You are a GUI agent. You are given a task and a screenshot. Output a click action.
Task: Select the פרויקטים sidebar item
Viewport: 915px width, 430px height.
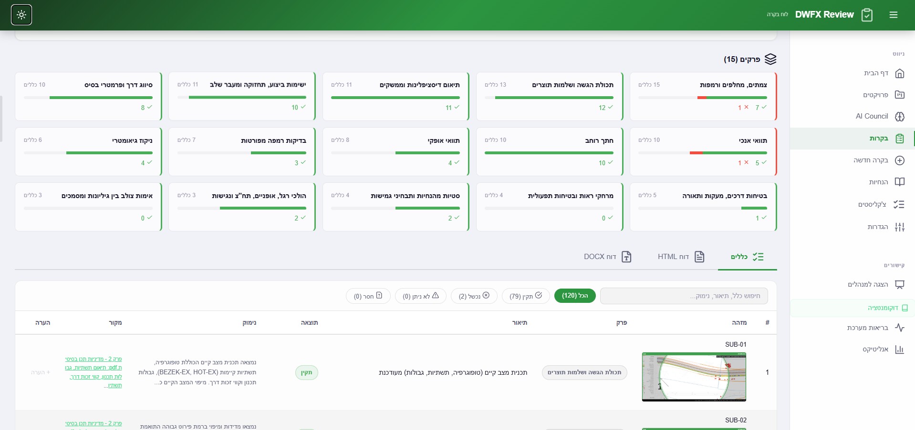(875, 95)
